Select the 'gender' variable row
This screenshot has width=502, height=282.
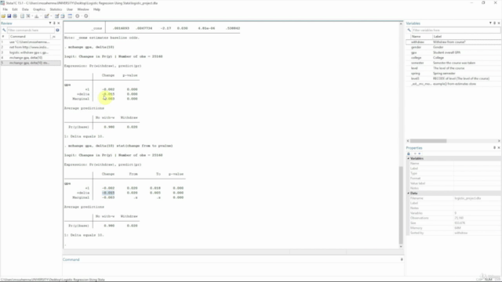tap(453, 47)
